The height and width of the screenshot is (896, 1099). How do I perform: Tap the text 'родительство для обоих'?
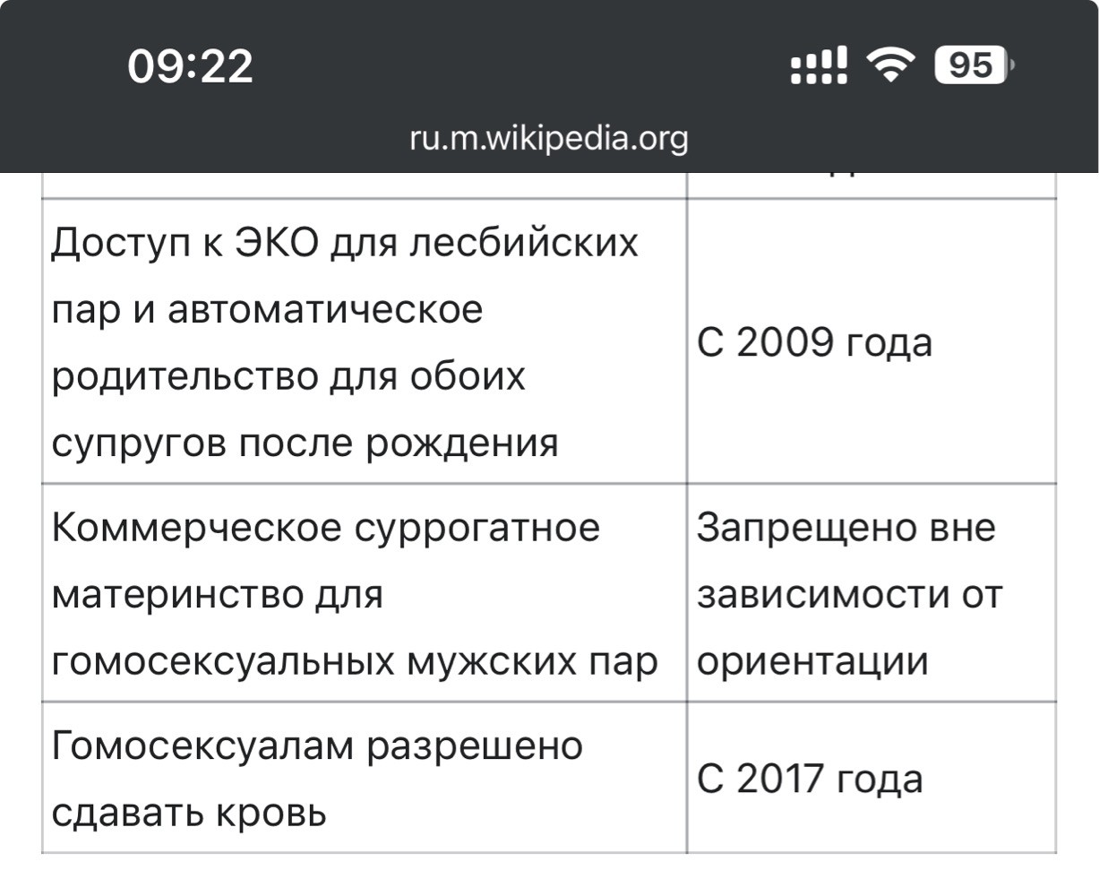[x=288, y=376]
